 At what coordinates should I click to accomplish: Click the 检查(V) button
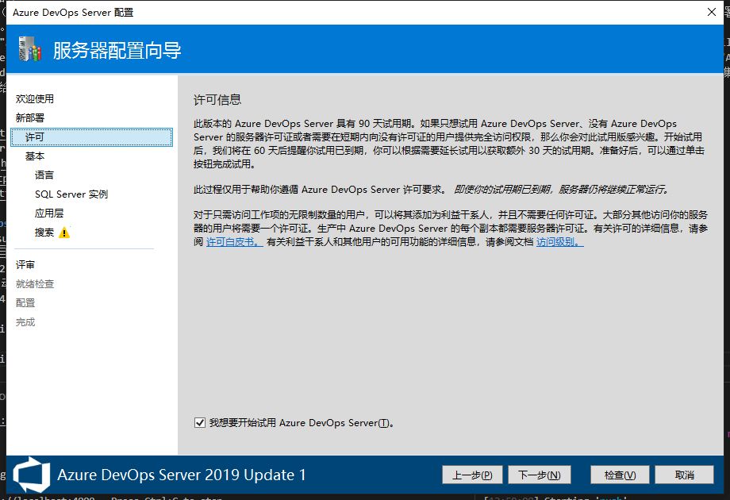pos(620,475)
